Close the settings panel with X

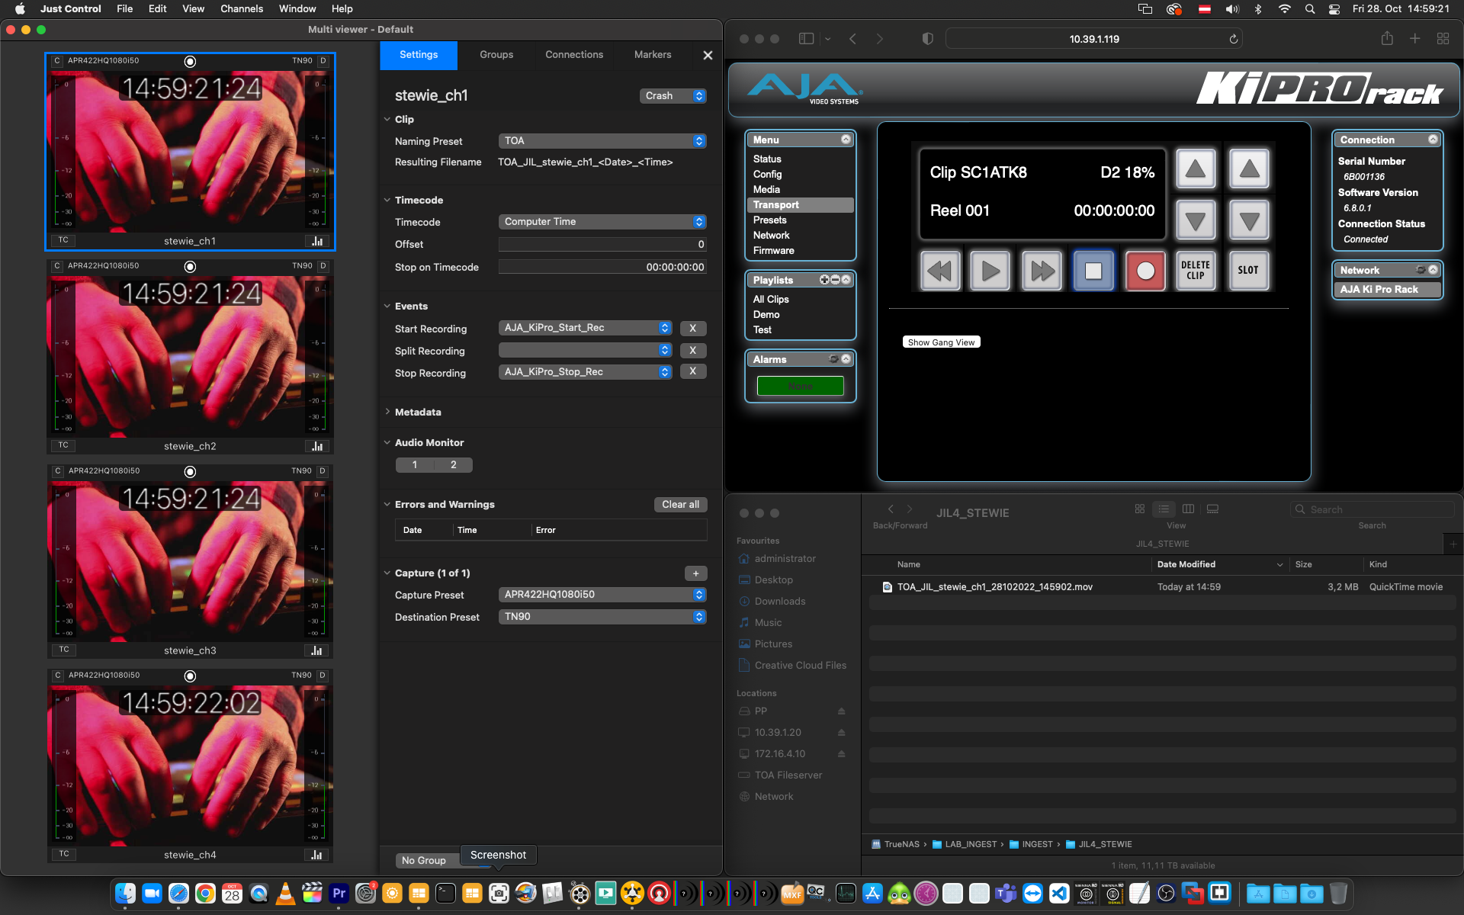pos(708,55)
